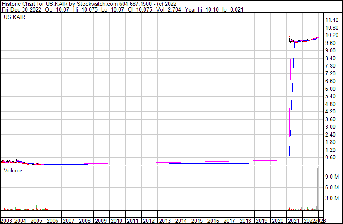
Task: Click the 2012 year label on the time axis
Action: (x=149, y=221)
